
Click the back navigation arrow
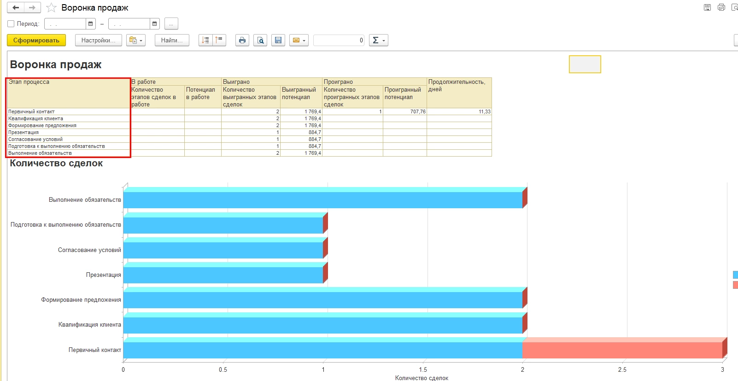(16, 8)
